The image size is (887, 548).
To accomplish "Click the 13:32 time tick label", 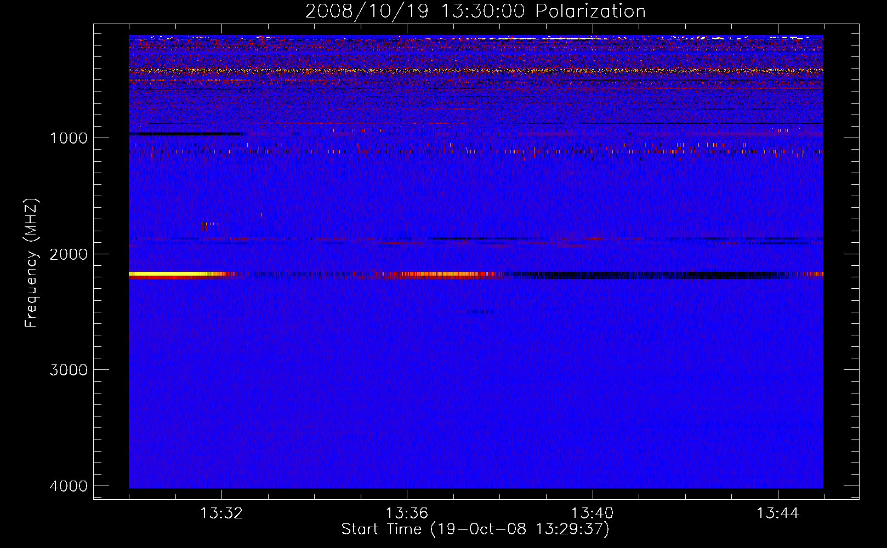I will tap(221, 513).
